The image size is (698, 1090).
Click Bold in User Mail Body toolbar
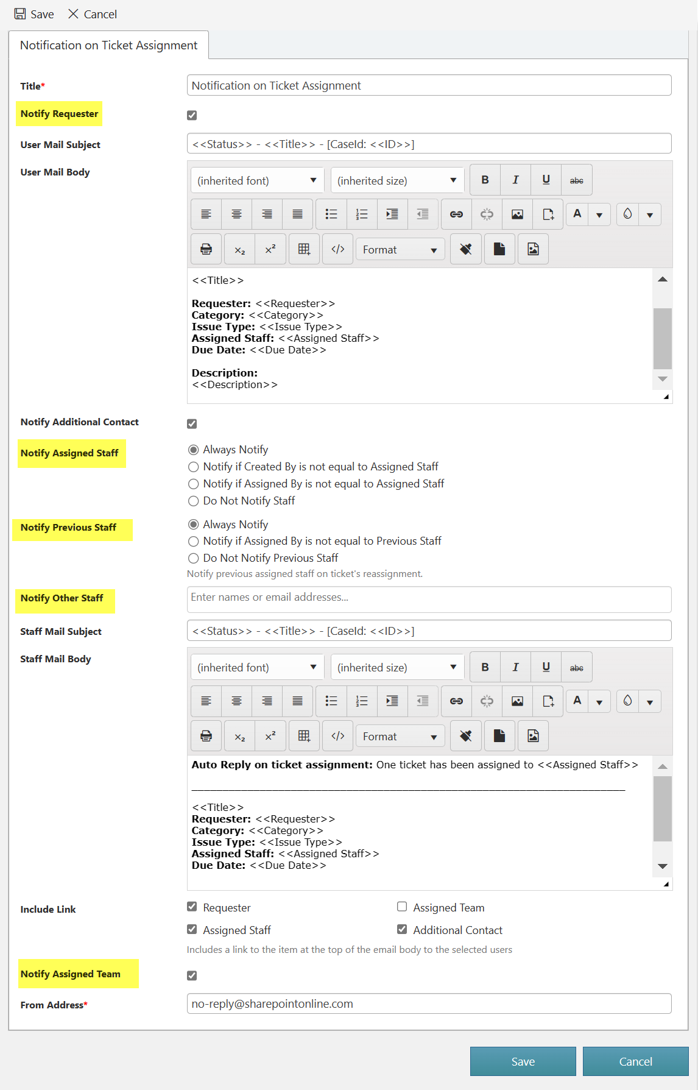(485, 180)
